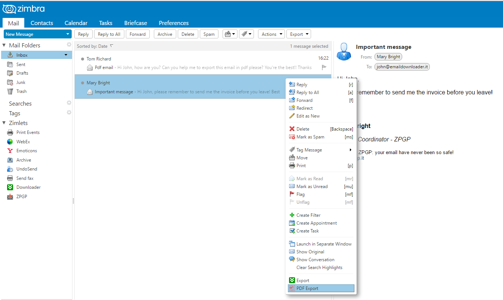
Task: Click the Searches gear icon
Action: click(69, 103)
